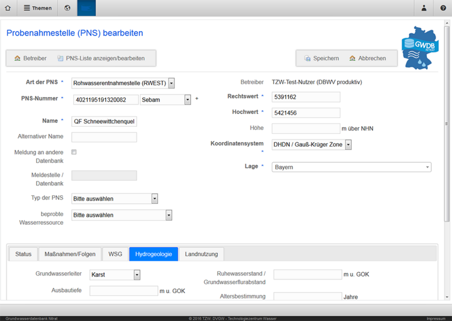Click the help question mark icon
Image resolution: width=452 pixels, height=321 pixels.
443,8
